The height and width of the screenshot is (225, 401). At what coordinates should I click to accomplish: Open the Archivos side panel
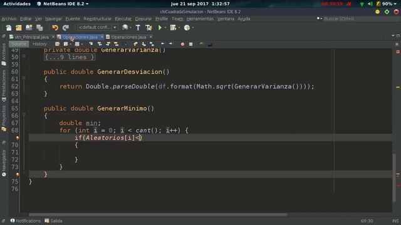[x=4, y=54]
